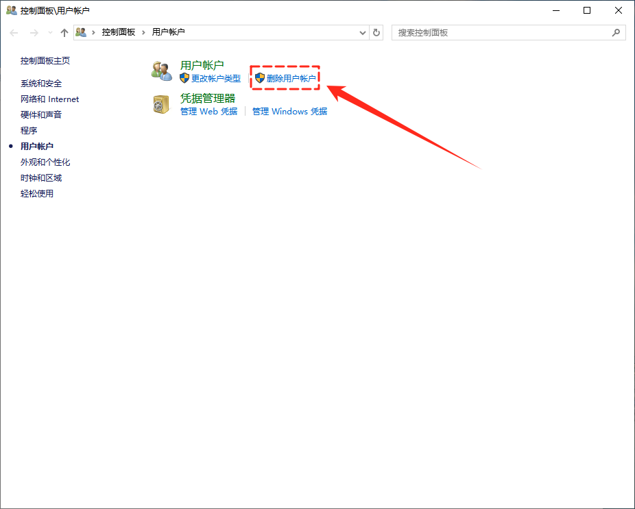Select 系统和安全 in the left sidebar

coord(41,84)
